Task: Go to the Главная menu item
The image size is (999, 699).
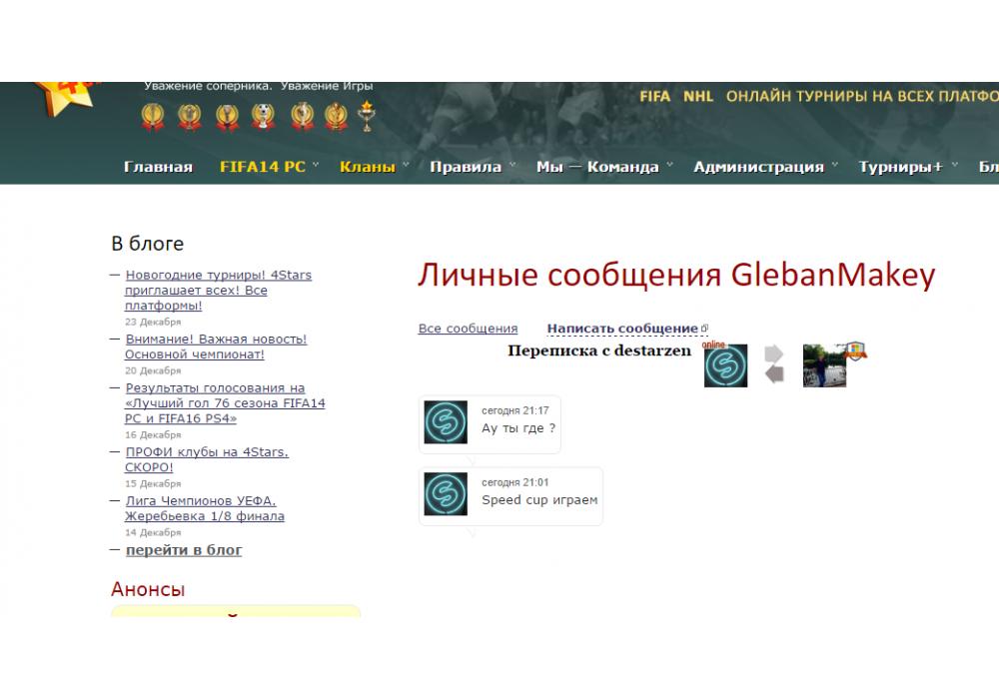Action: click(158, 167)
